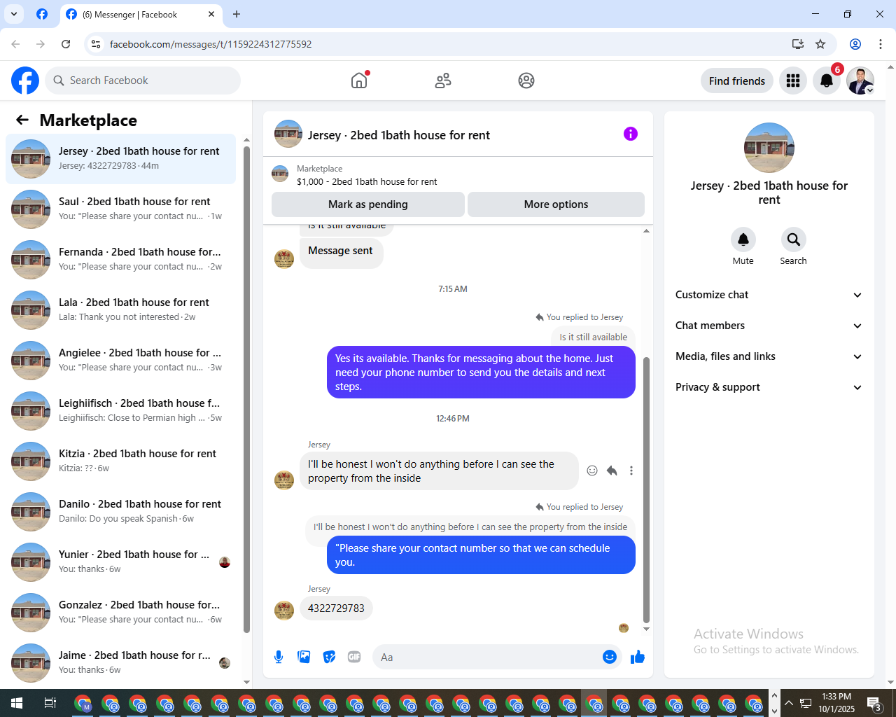The width and height of the screenshot is (896, 717).
Task: Send a thumbs up like
Action: click(x=638, y=657)
